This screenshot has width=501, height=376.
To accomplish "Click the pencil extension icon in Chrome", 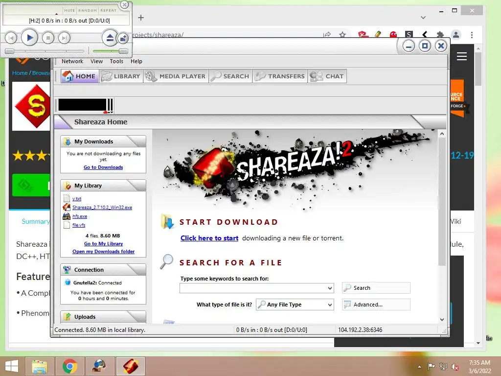I will [378, 35].
